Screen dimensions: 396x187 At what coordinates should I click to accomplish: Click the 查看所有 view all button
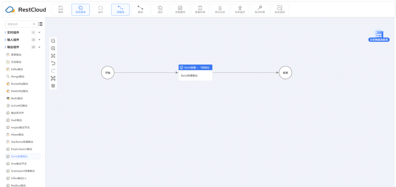(200, 10)
